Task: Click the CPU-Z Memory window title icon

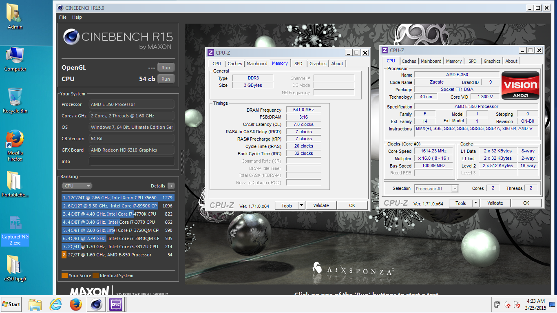Action: 210,53
